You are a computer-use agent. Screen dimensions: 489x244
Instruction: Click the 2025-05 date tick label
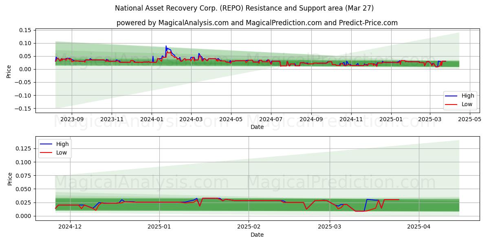470,119
